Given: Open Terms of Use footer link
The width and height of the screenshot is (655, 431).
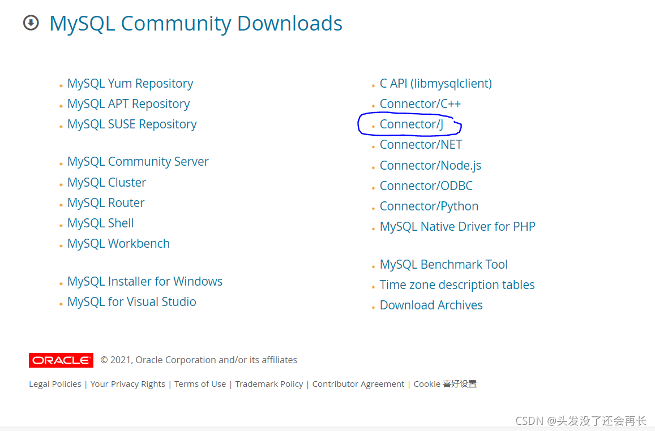Looking at the screenshot, I should point(200,384).
